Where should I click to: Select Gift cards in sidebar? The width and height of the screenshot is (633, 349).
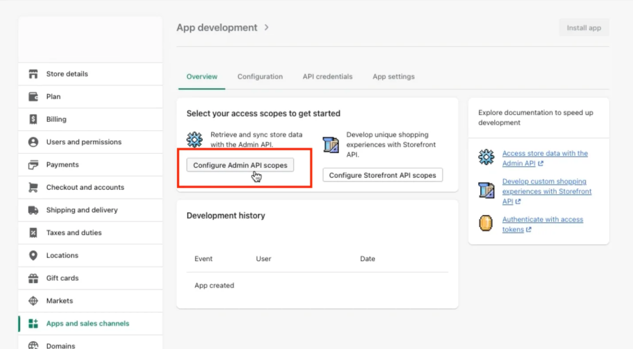[x=90, y=278]
